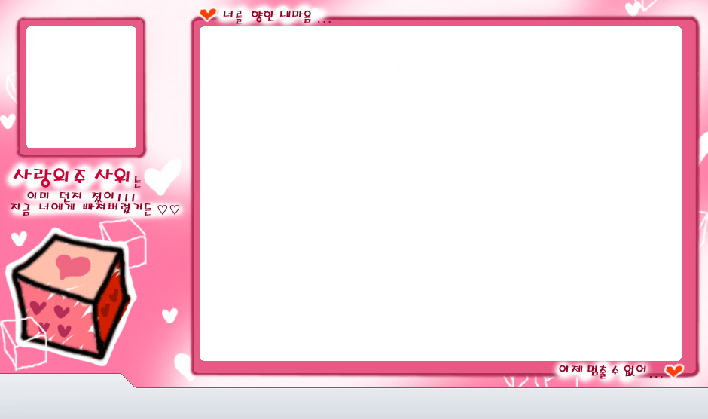Click the large white content frame

point(441,194)
